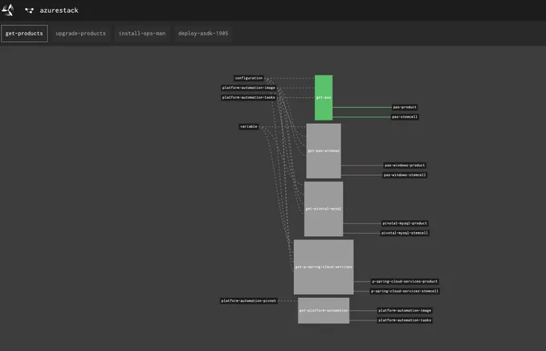Click platform-automation-image output of get-platform-automation
The image size is (546, 351).
coord(405,311)
